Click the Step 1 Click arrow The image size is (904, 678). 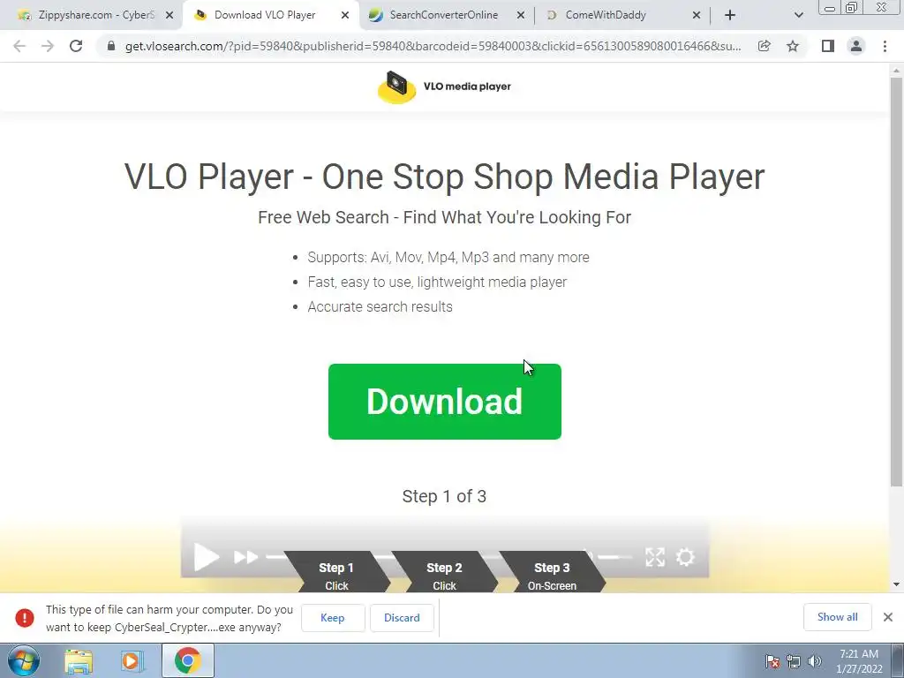click(336, 572)
